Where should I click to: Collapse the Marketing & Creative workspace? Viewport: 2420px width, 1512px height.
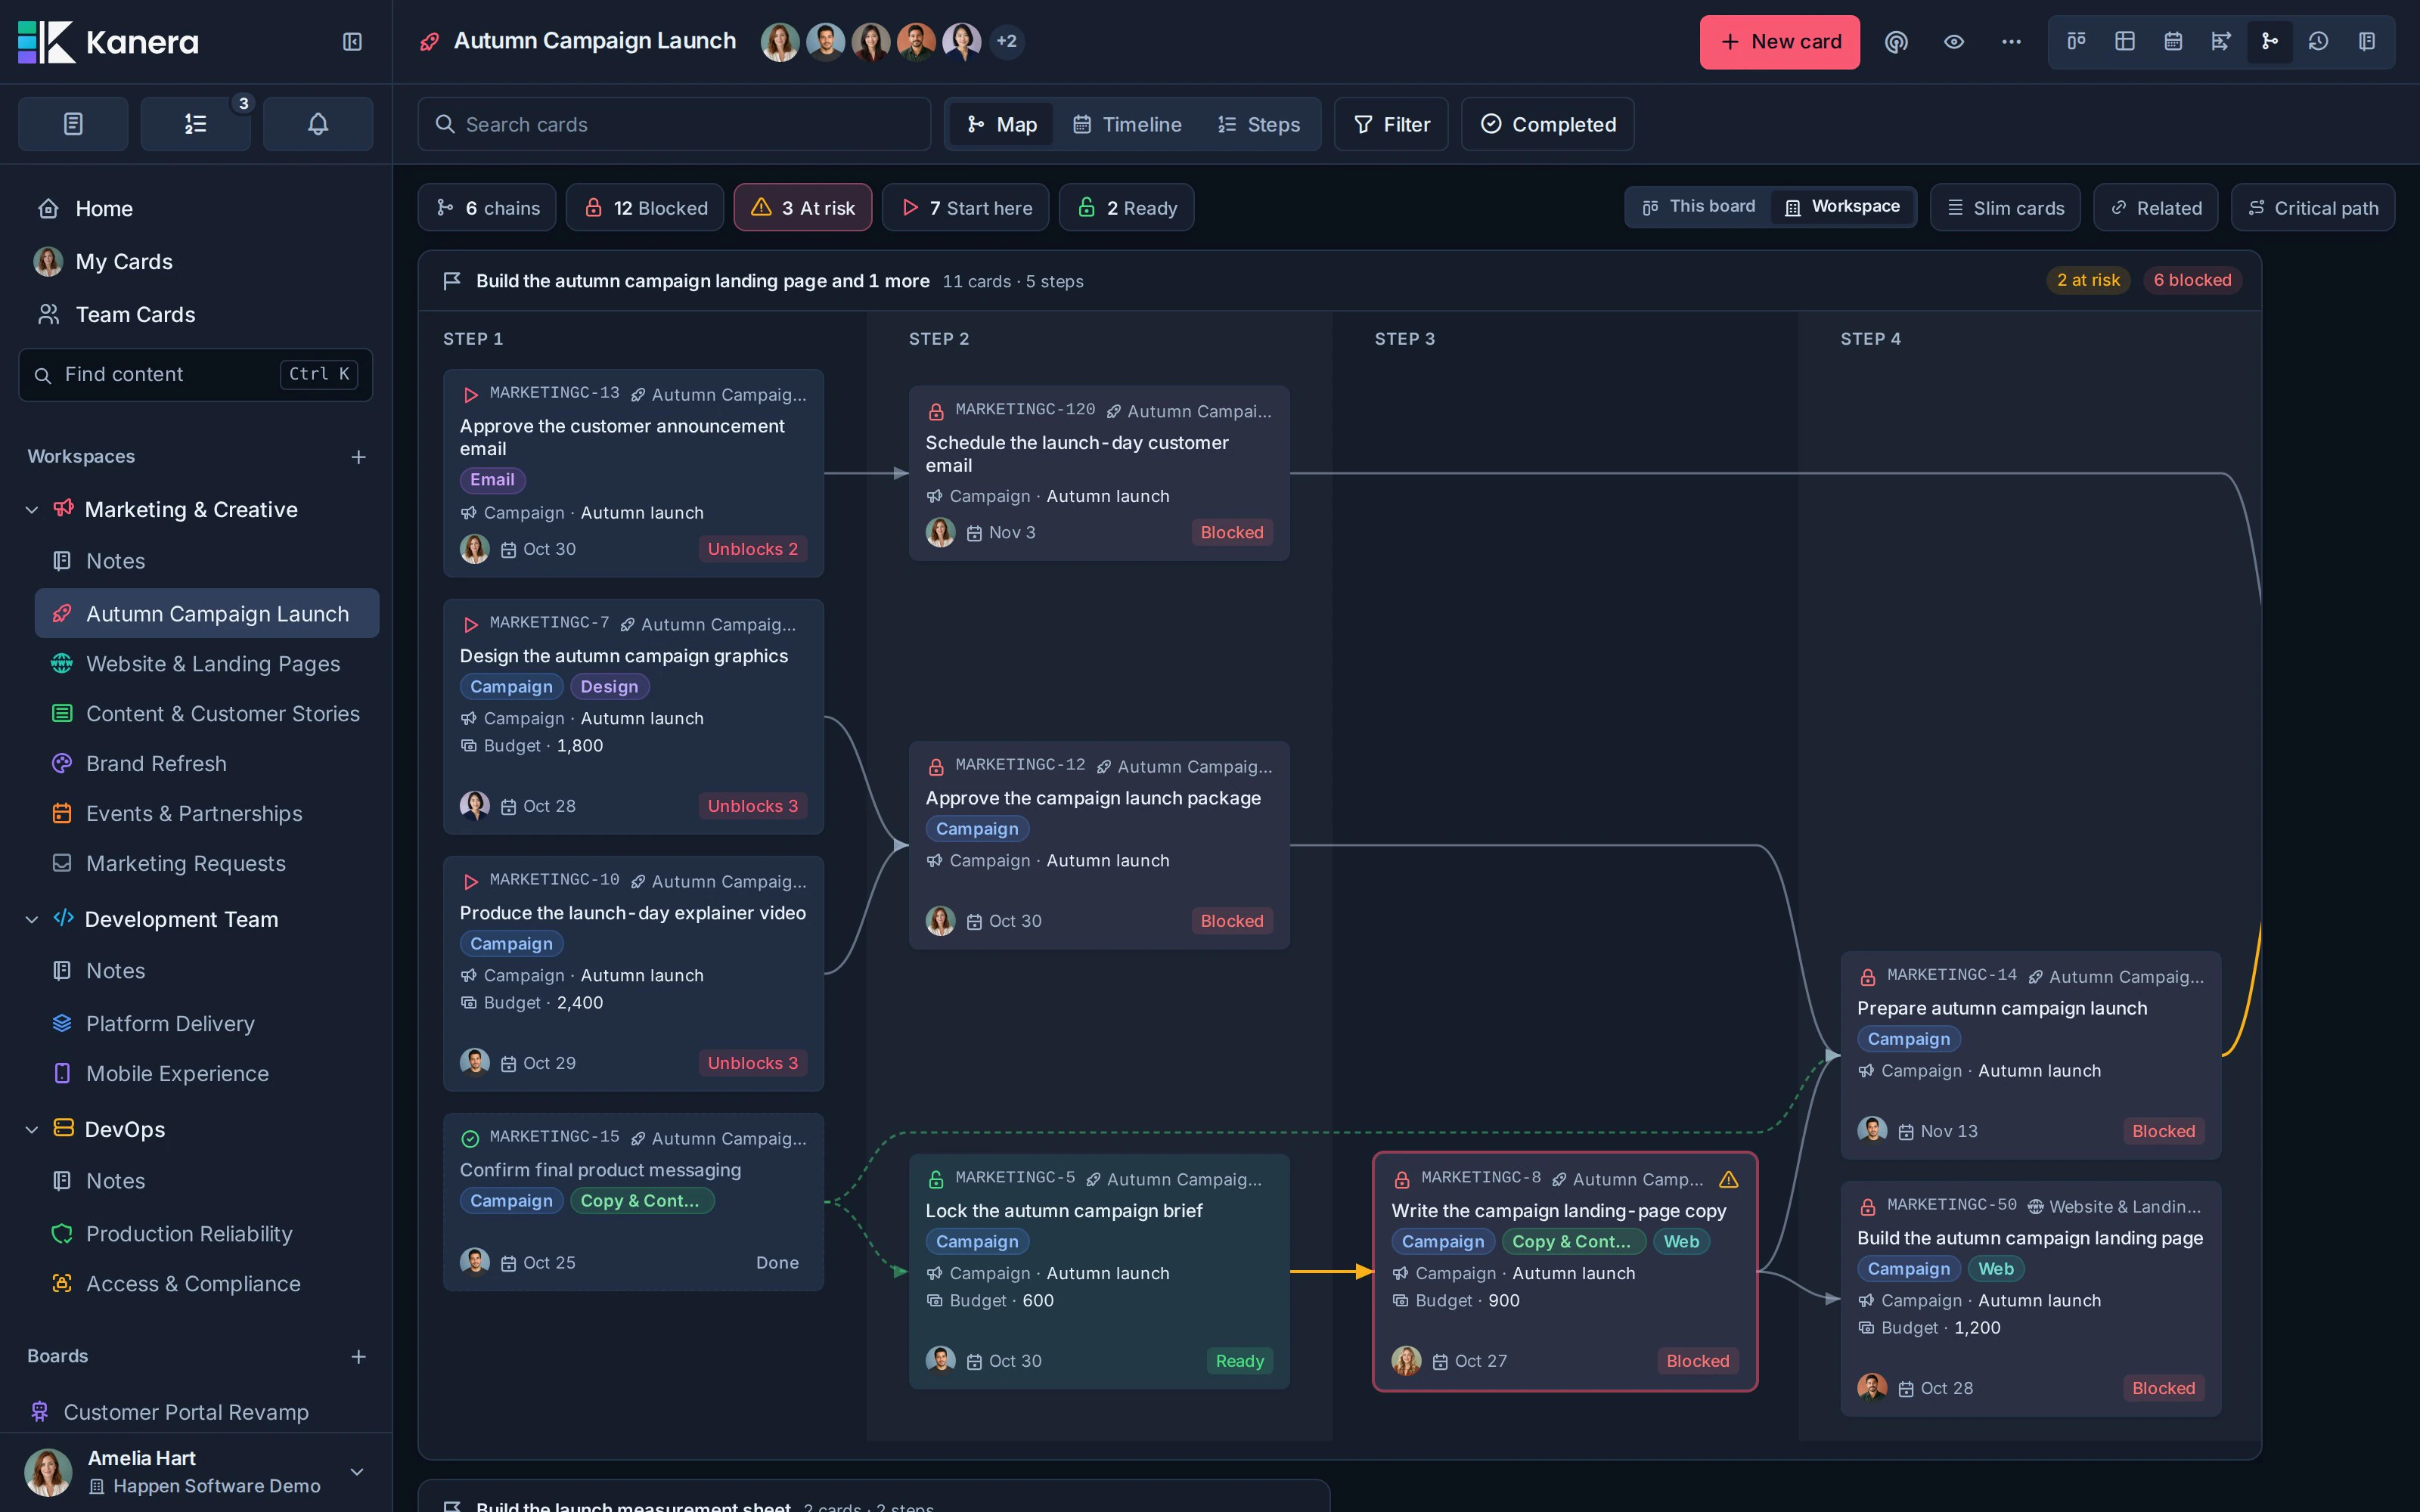[32, 510]
